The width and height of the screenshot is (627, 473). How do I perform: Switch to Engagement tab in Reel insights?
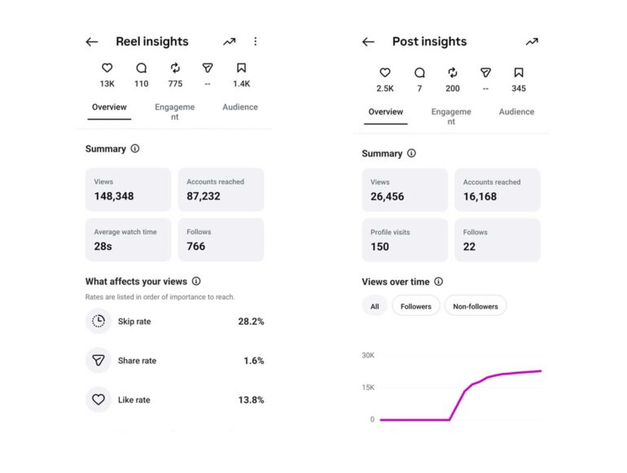coord(175,112)
